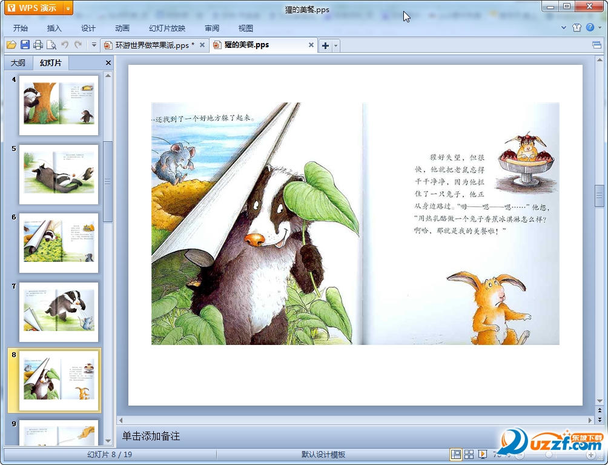Close the 环游世界做苹果派.pps tab
Viewport: 608px width, 465px height.
point(202,45)
